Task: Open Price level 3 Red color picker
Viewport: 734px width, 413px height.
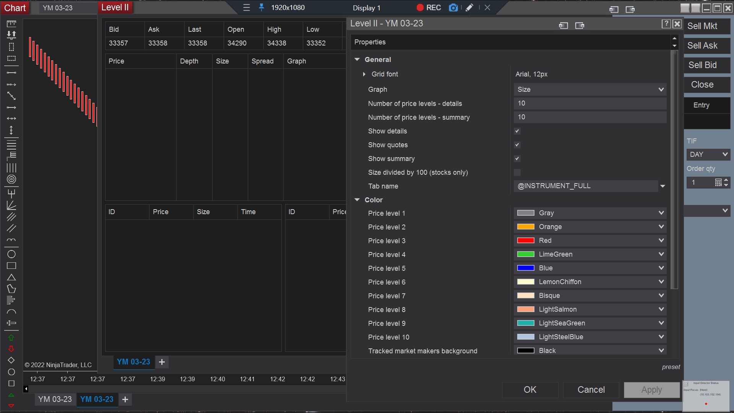Action: click(590, 241)
